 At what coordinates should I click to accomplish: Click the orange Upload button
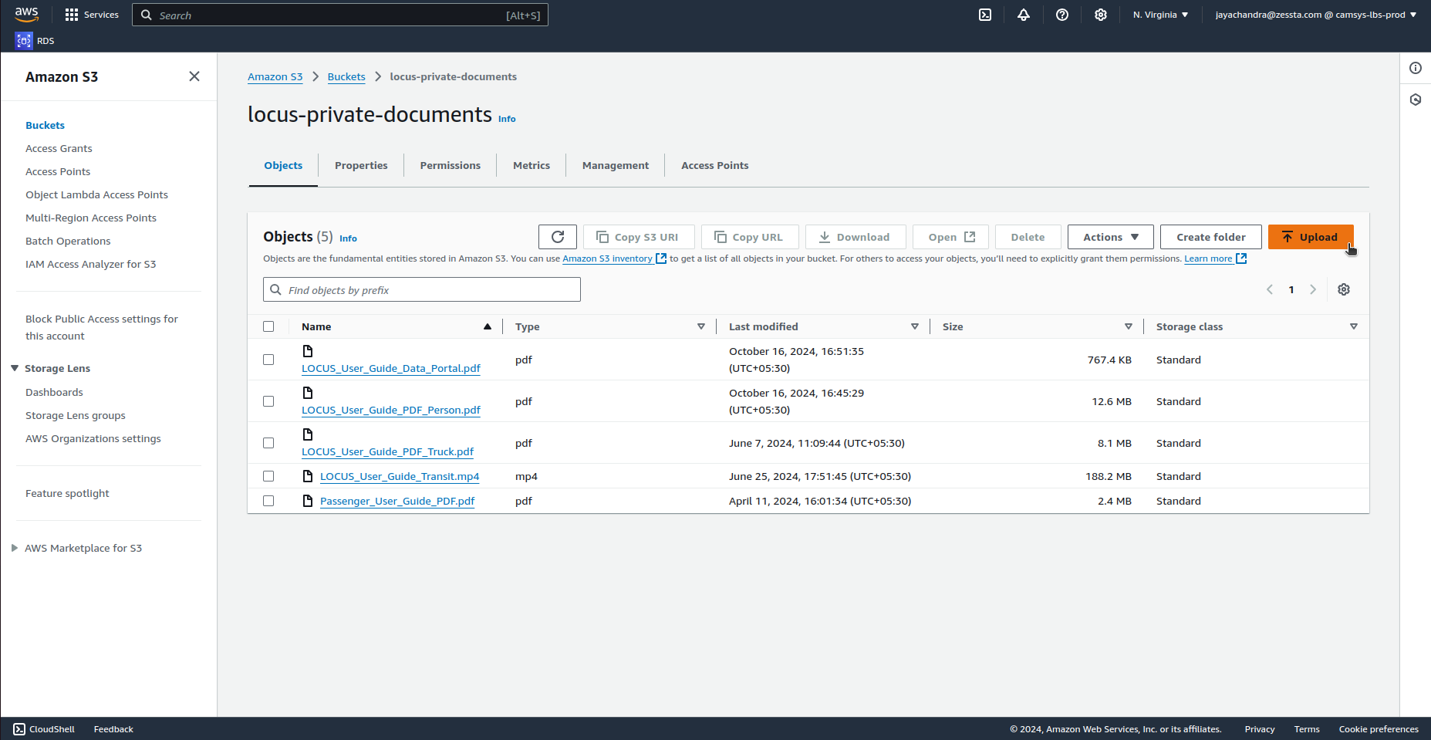click(1310, 237)
